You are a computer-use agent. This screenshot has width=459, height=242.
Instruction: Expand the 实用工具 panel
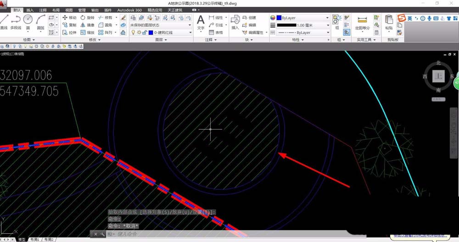point(366,39)
